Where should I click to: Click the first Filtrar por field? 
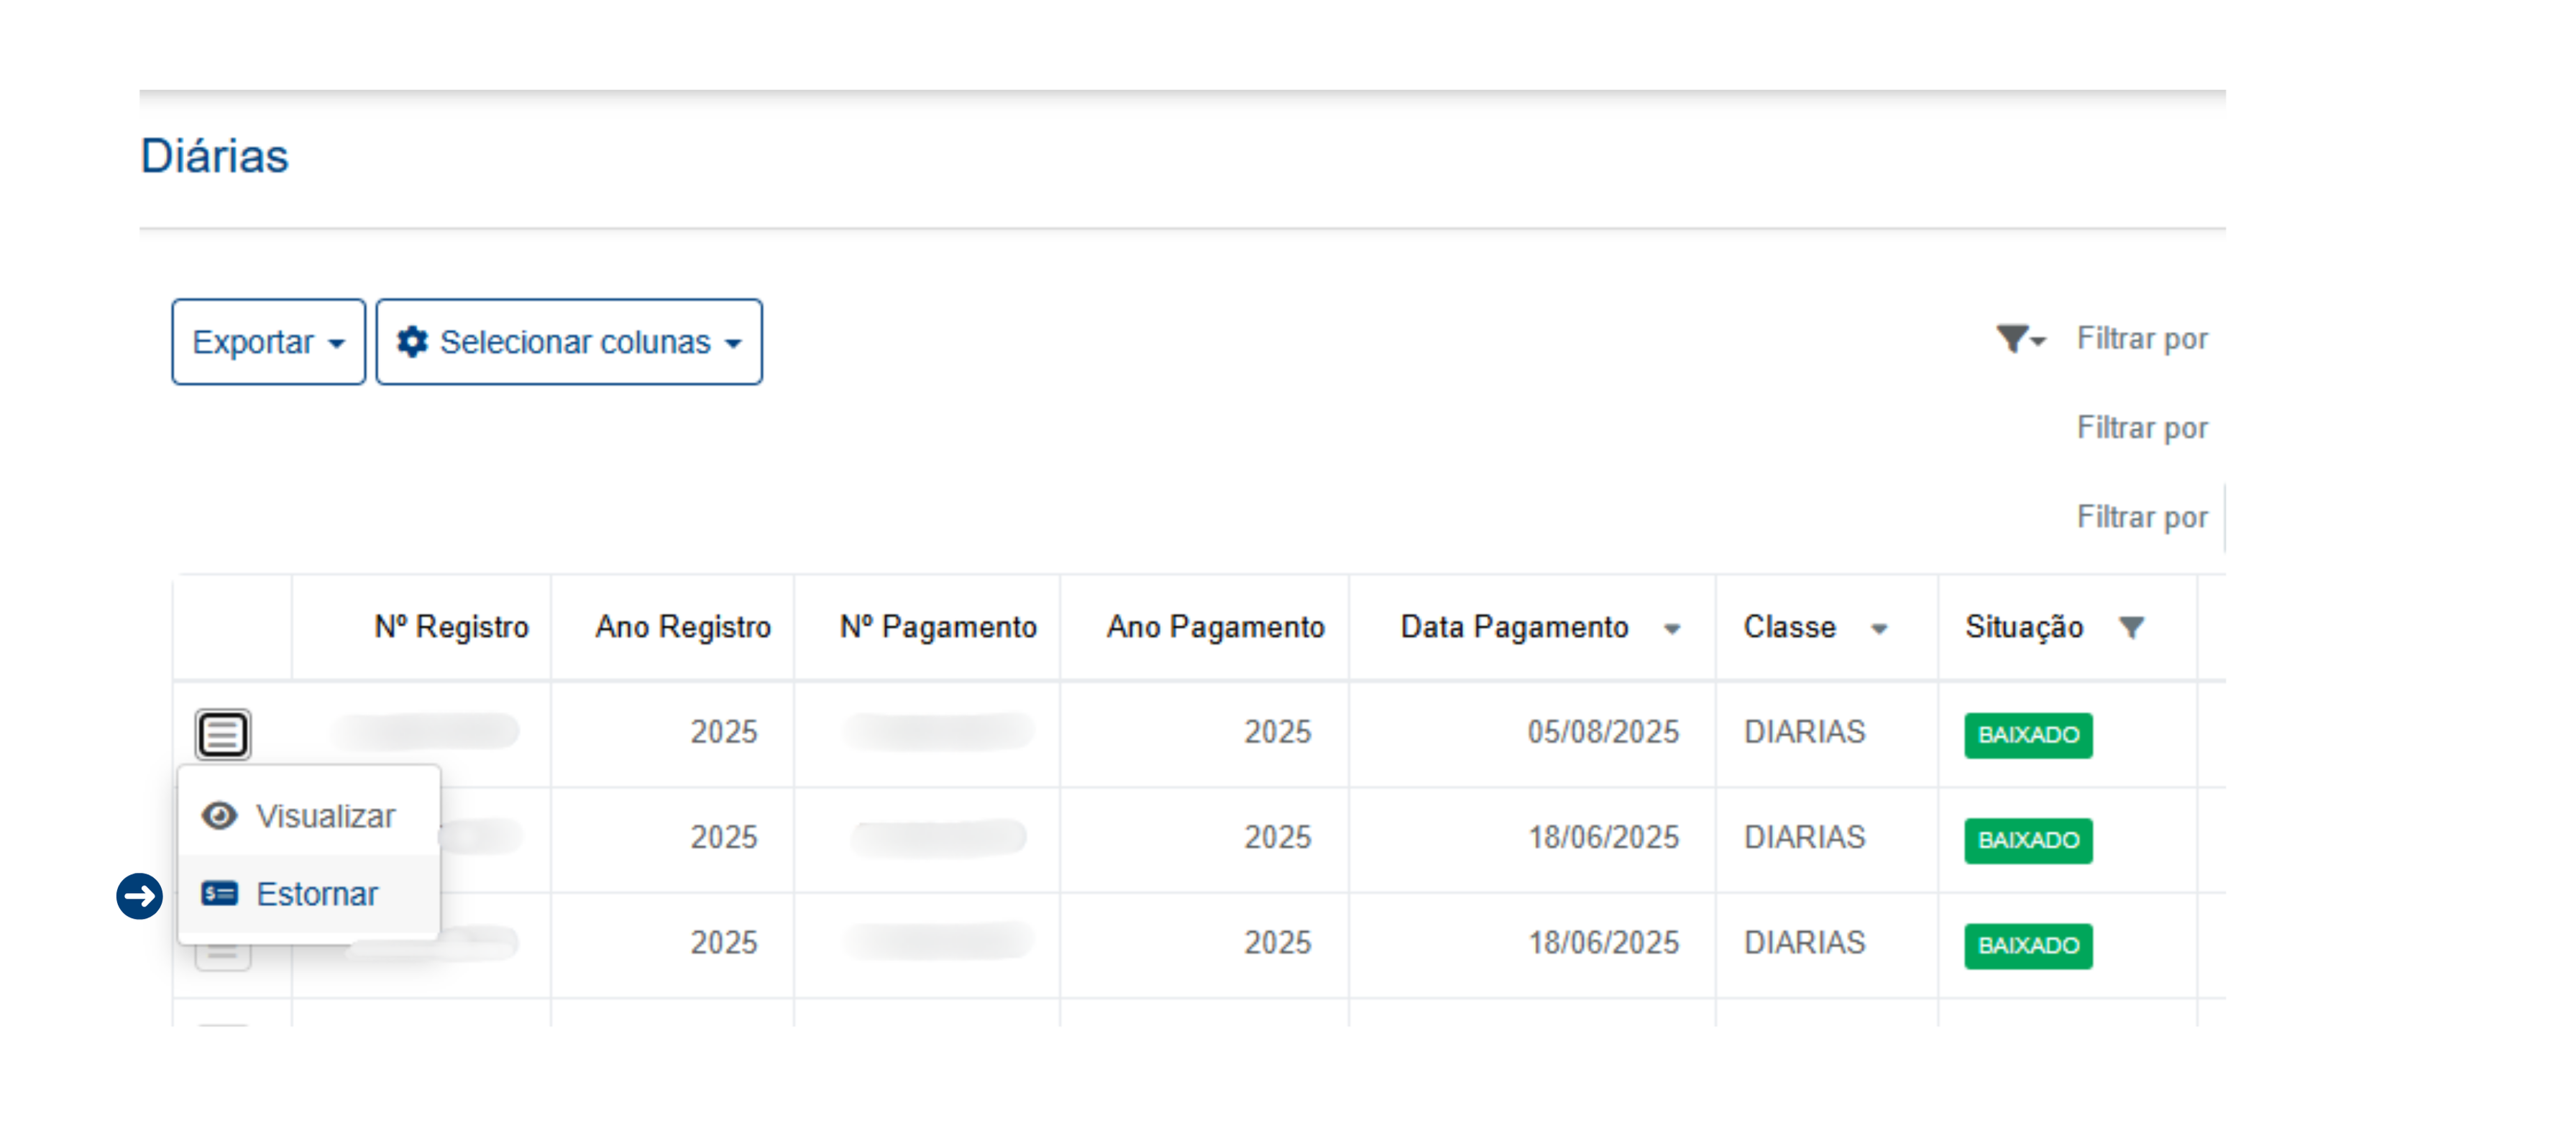tap(2141, 339)
